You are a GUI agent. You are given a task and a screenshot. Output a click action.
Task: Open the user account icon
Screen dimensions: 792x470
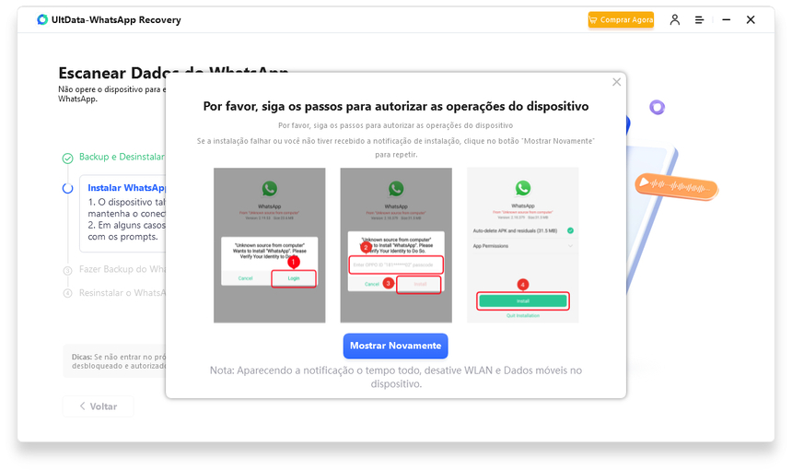pyautogui.click(x=675, y=19)
